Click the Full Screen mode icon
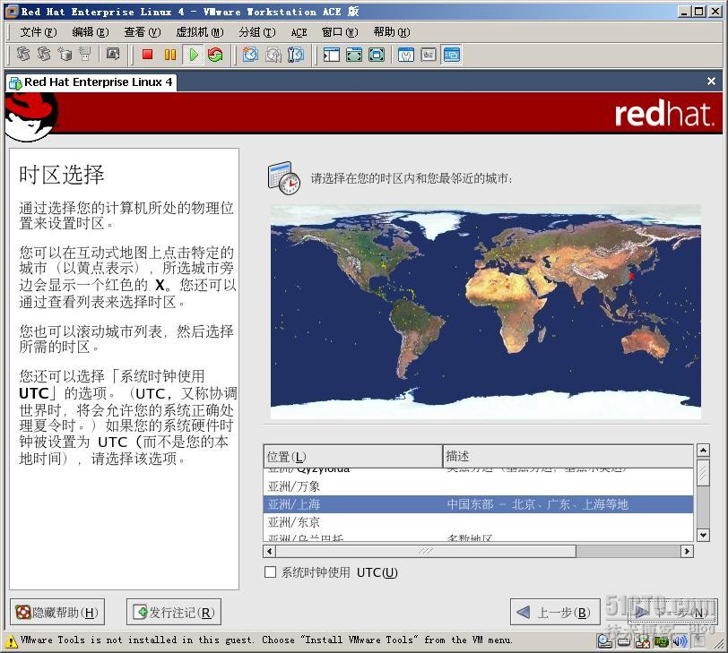The image size is (728, 653). [377, 55]
